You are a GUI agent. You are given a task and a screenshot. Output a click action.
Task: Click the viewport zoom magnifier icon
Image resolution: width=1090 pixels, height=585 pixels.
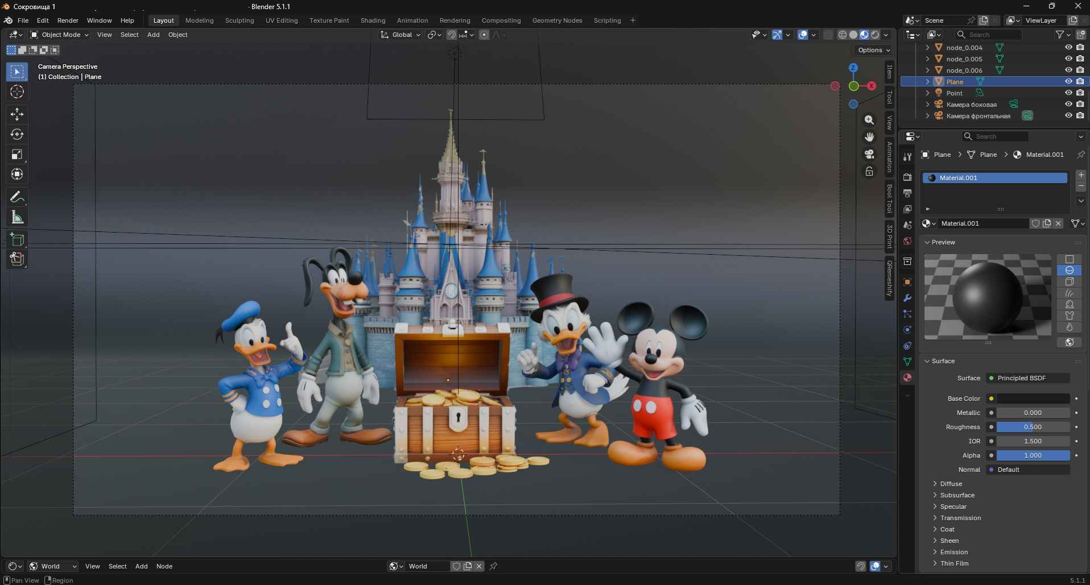coord(869,120)
